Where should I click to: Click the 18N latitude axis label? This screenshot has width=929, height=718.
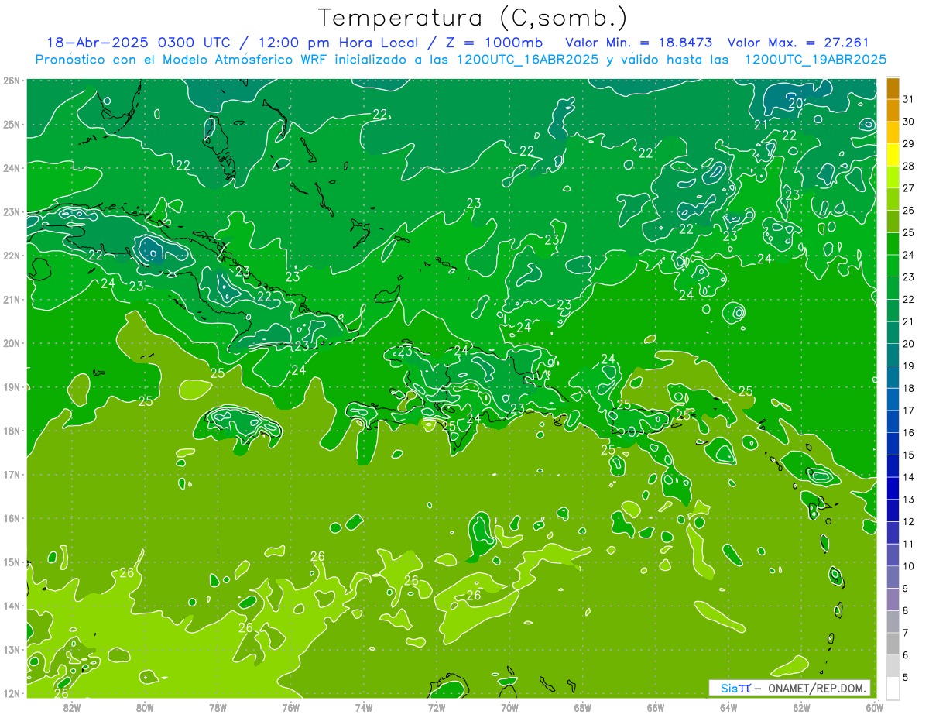(12, 431)
